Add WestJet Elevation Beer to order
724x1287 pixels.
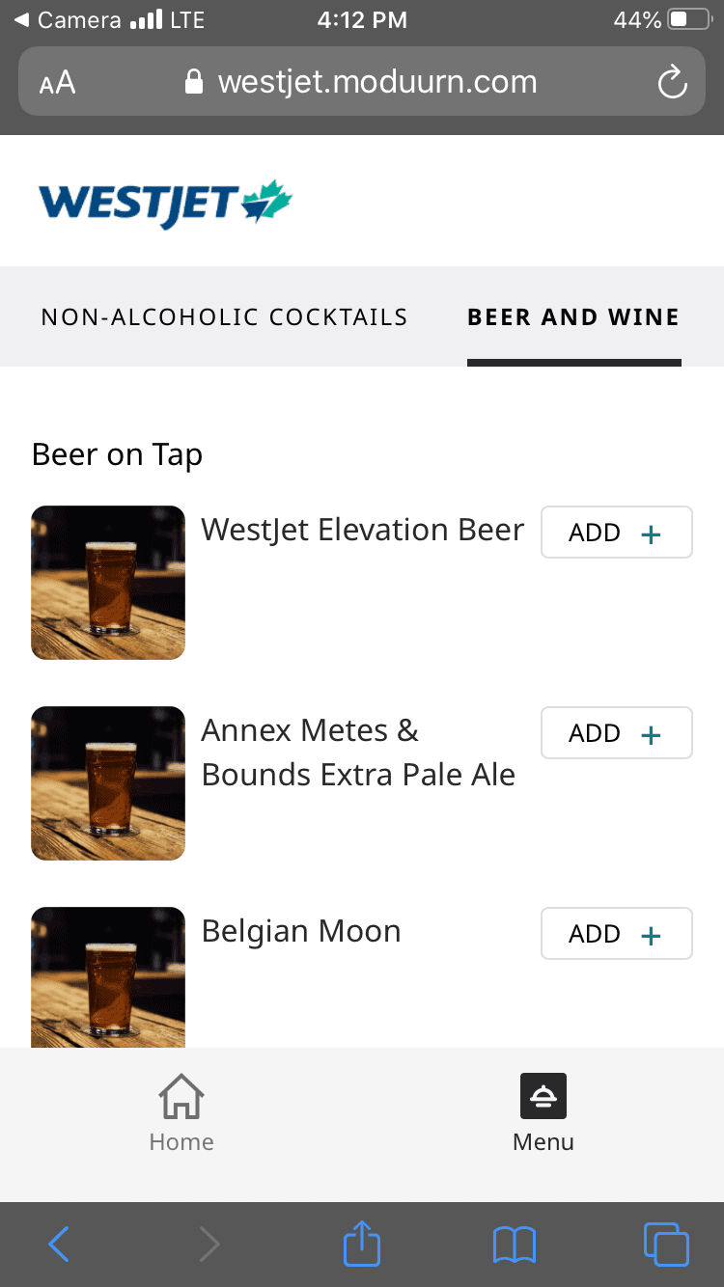pos(616,533)
